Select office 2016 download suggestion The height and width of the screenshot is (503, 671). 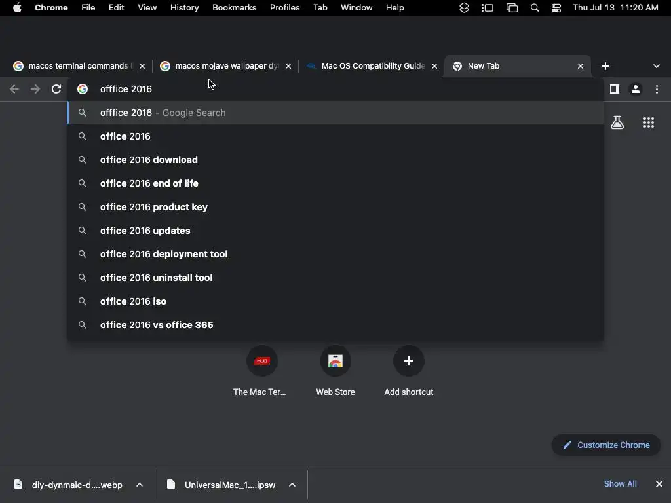pos(336,160)
